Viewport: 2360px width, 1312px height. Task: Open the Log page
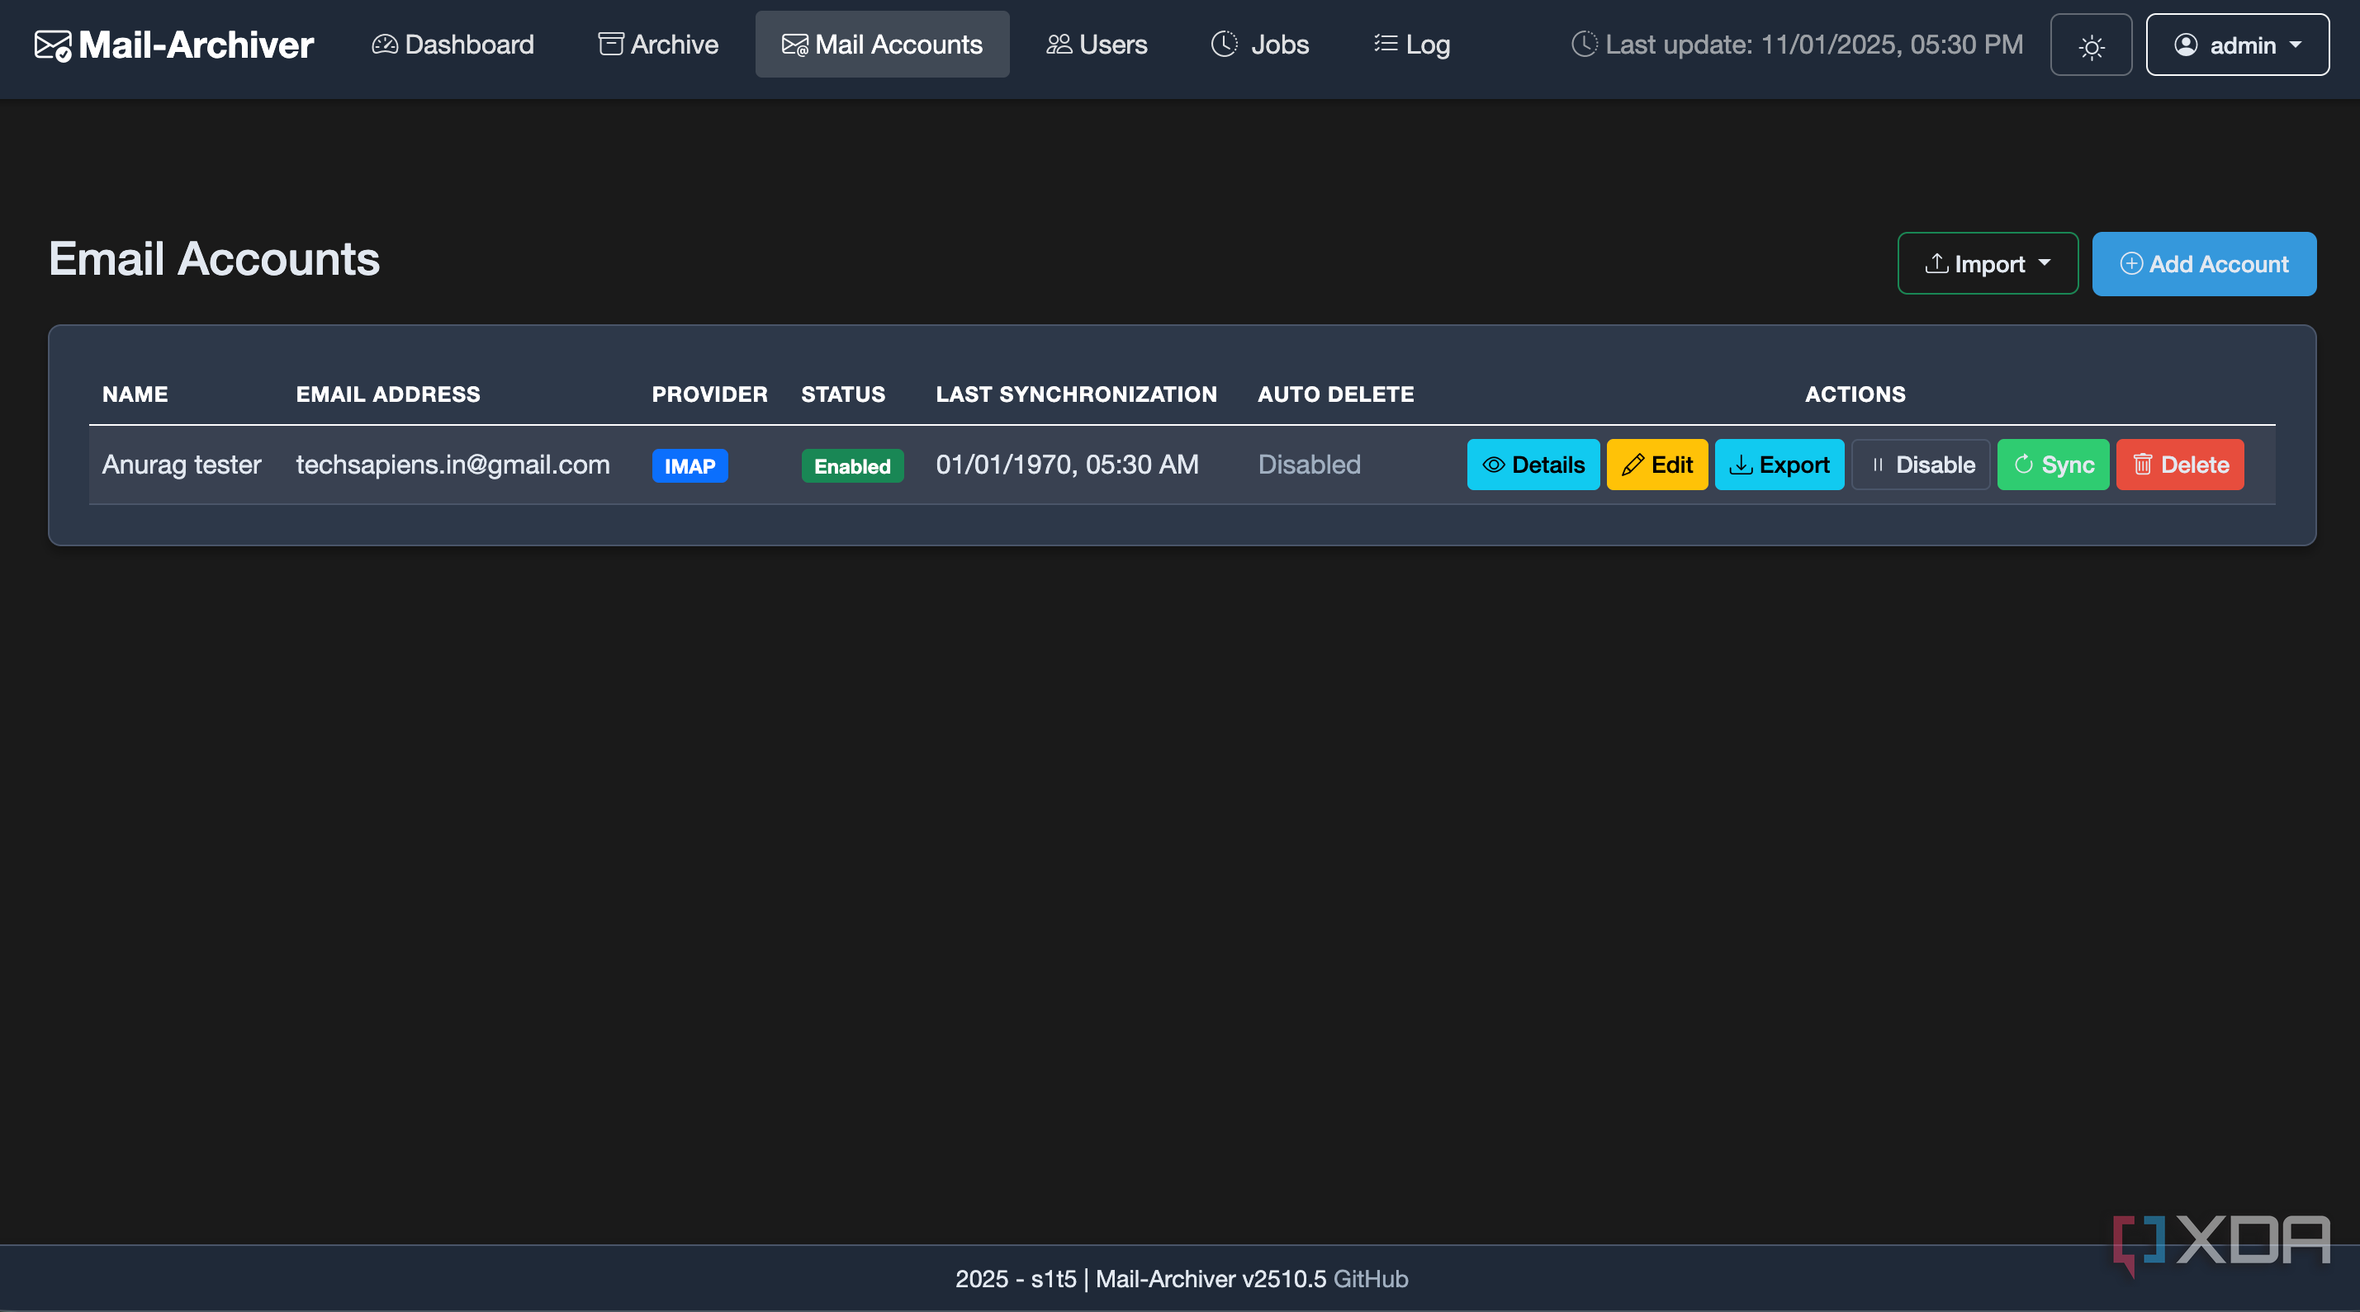tap(1412, 45)
